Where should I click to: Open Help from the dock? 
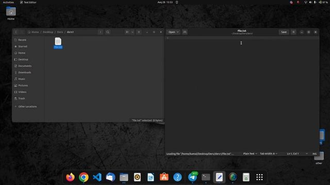(177, 177)
